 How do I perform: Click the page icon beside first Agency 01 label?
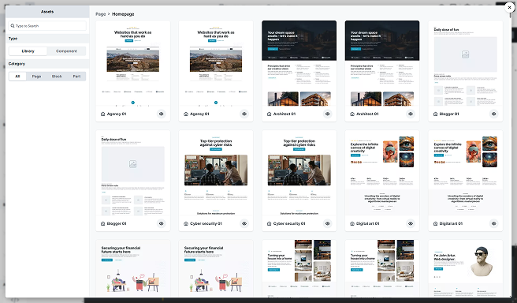pyautogui.click(x=103, y=114)
